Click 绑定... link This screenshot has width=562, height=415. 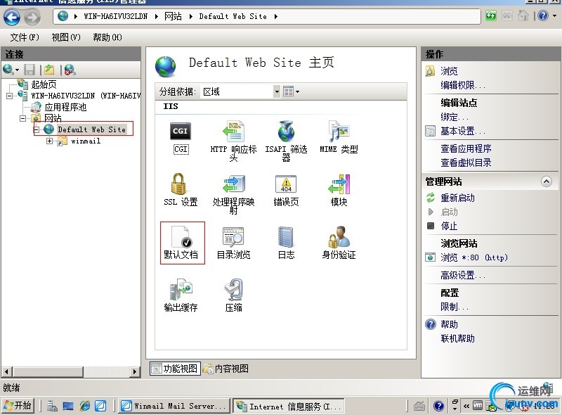(x=455, y=117)
